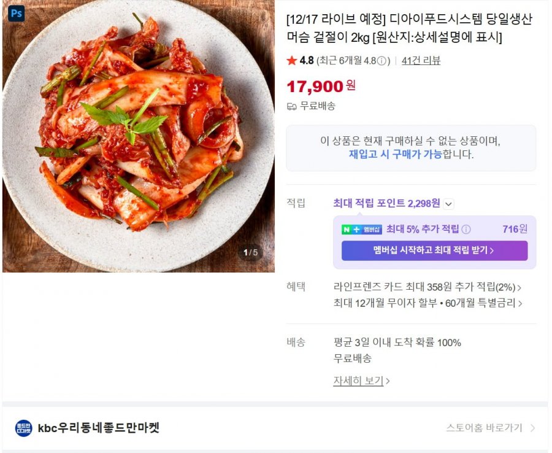
Task: Click the N+ 멤버십 badge
Action: click(x=361, y=230)
